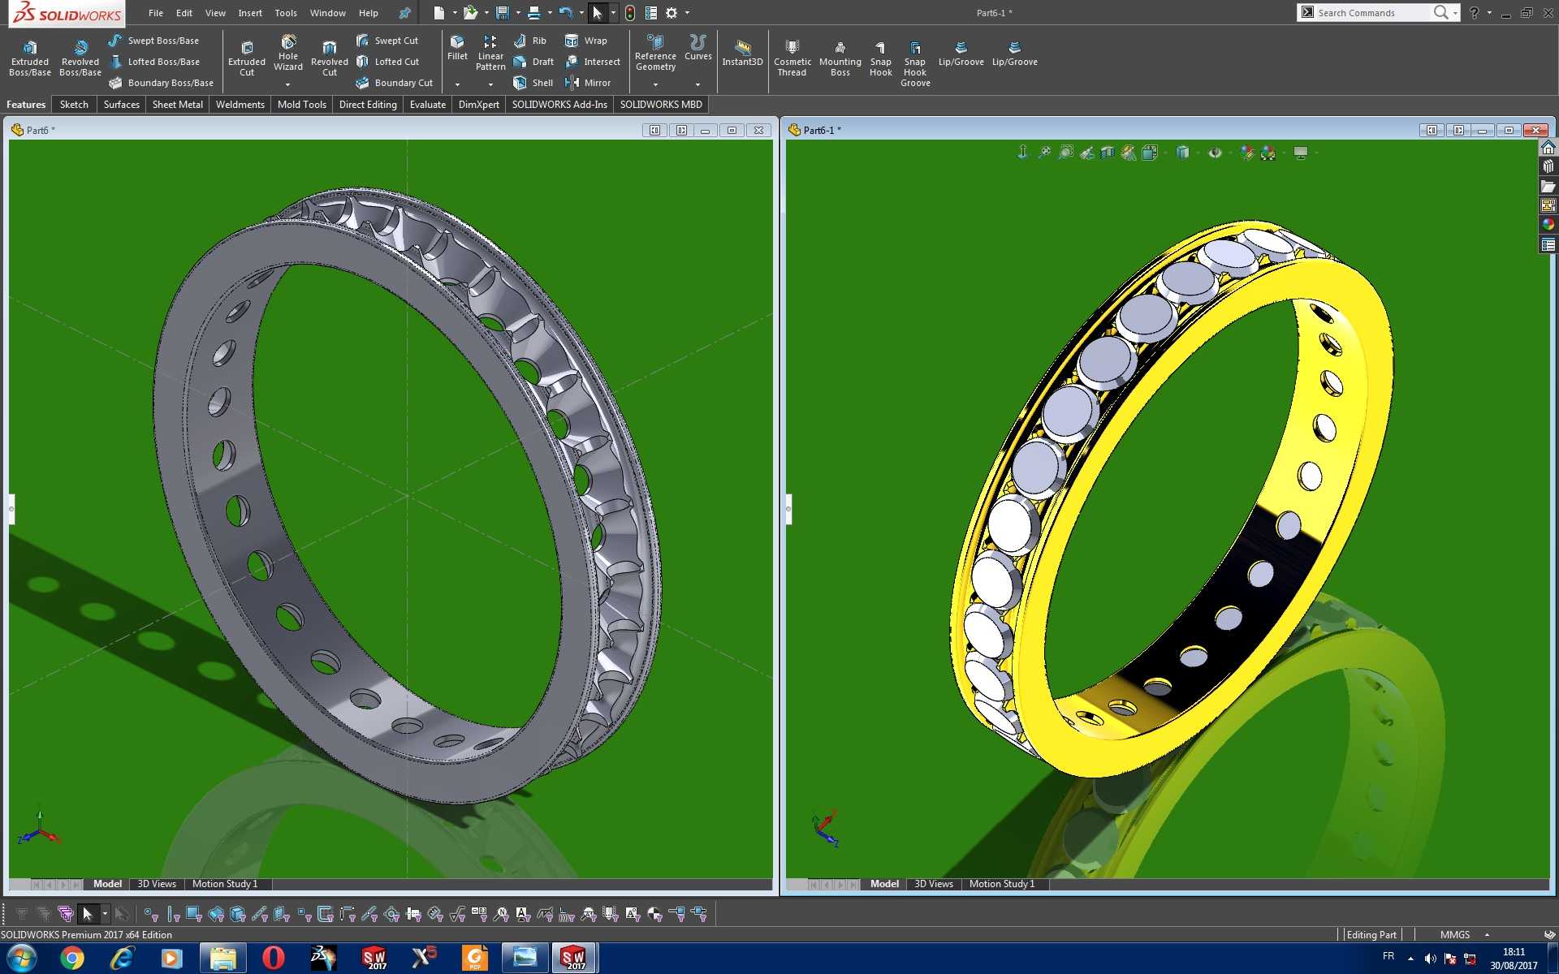Open the Appearances task pane tab
The image size is (1559, 974).
(1548, 225)
